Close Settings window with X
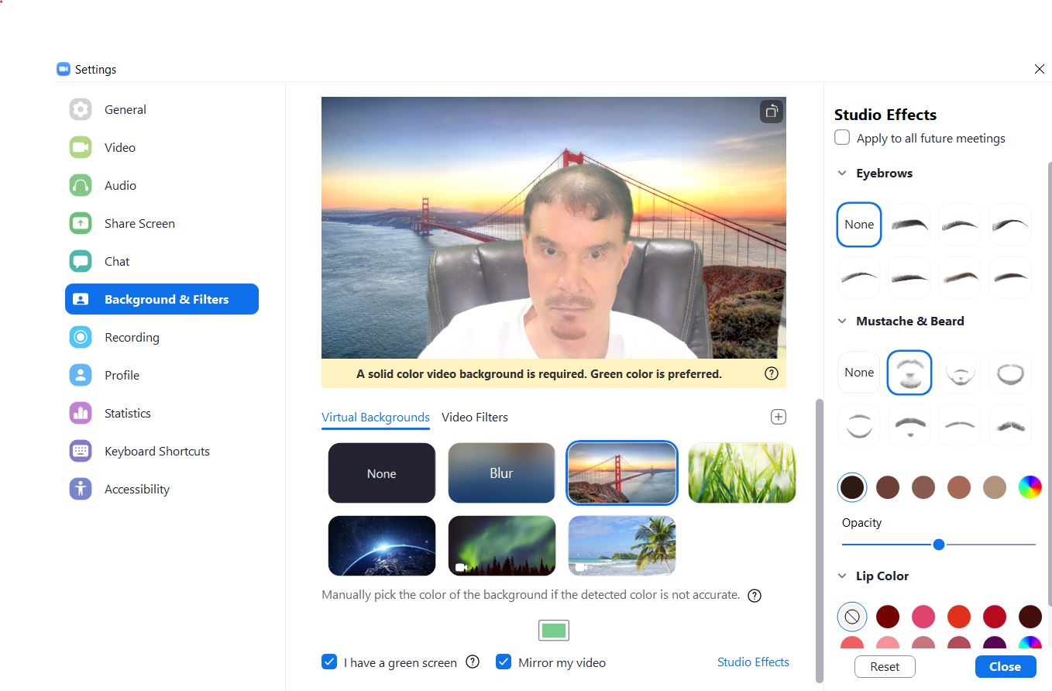The width and height of the screenshot is (1052, 691). click(1040, 69)
